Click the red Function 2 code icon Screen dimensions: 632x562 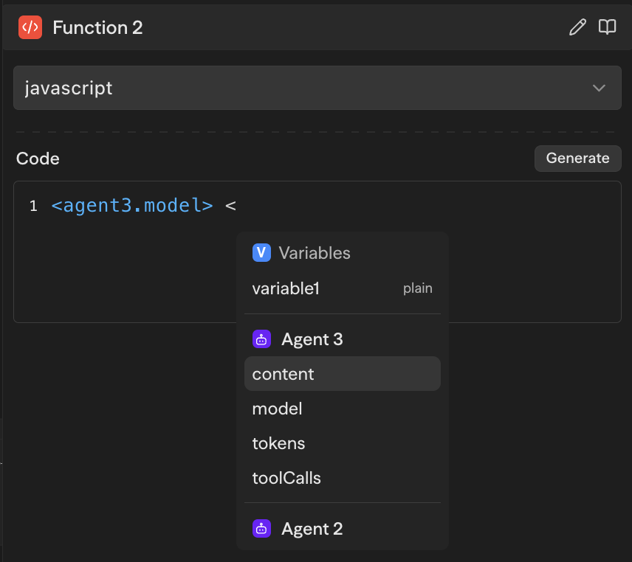coord(30,27)
